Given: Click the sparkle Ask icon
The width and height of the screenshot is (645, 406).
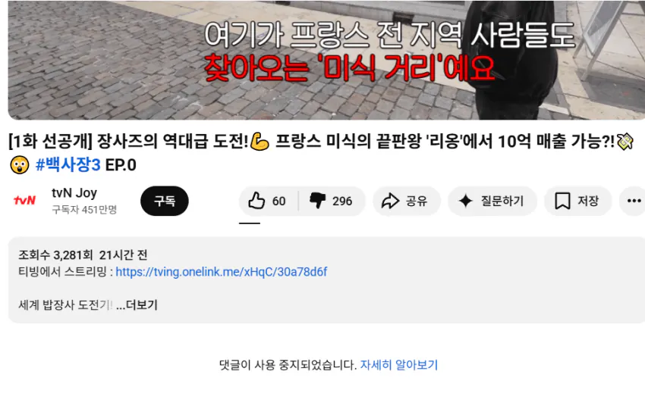Looking at the screenshot, I should tap(466, 201).
